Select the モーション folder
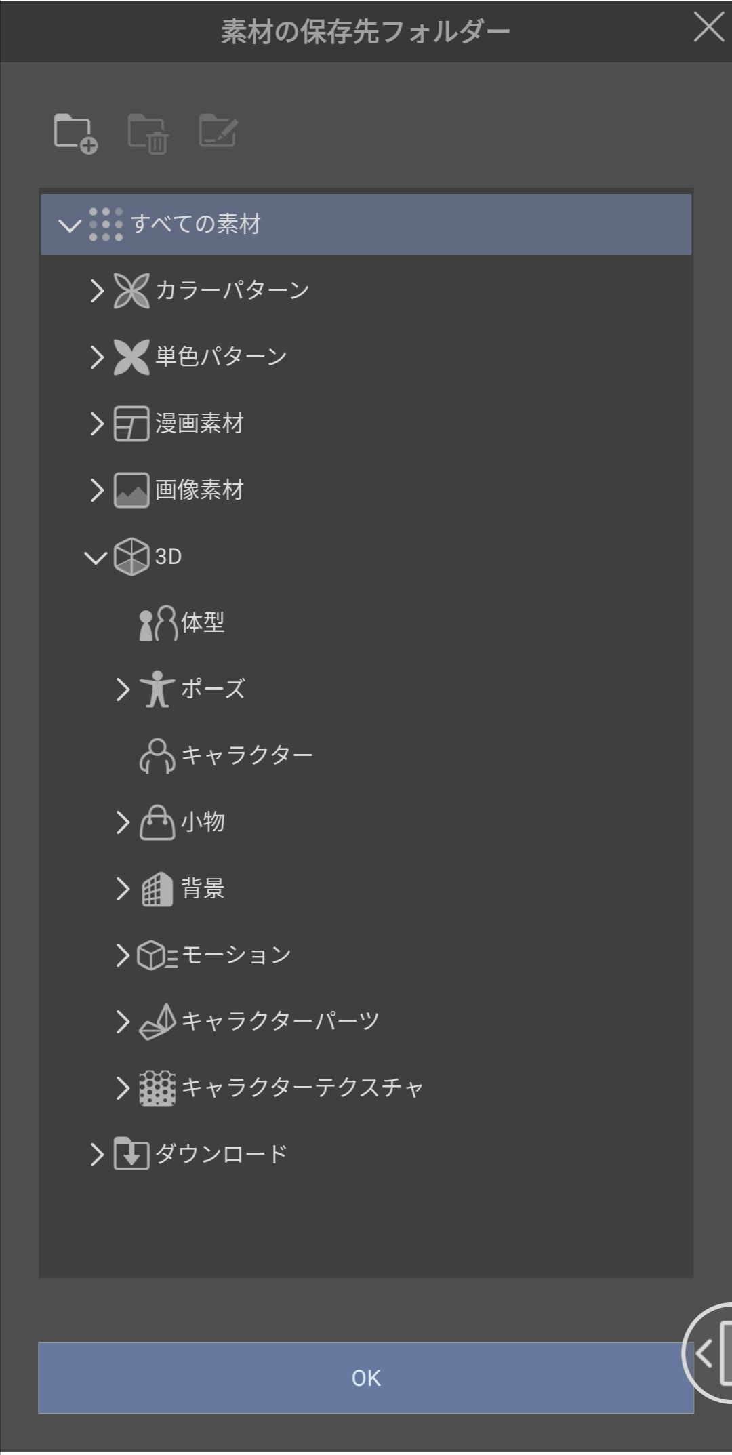This screenshot has height=1455, width=732. click(236, 955)
